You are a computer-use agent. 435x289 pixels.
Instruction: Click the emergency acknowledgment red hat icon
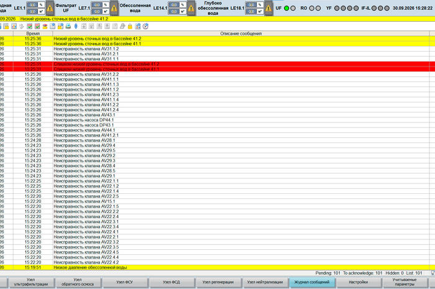pos(45,26)
